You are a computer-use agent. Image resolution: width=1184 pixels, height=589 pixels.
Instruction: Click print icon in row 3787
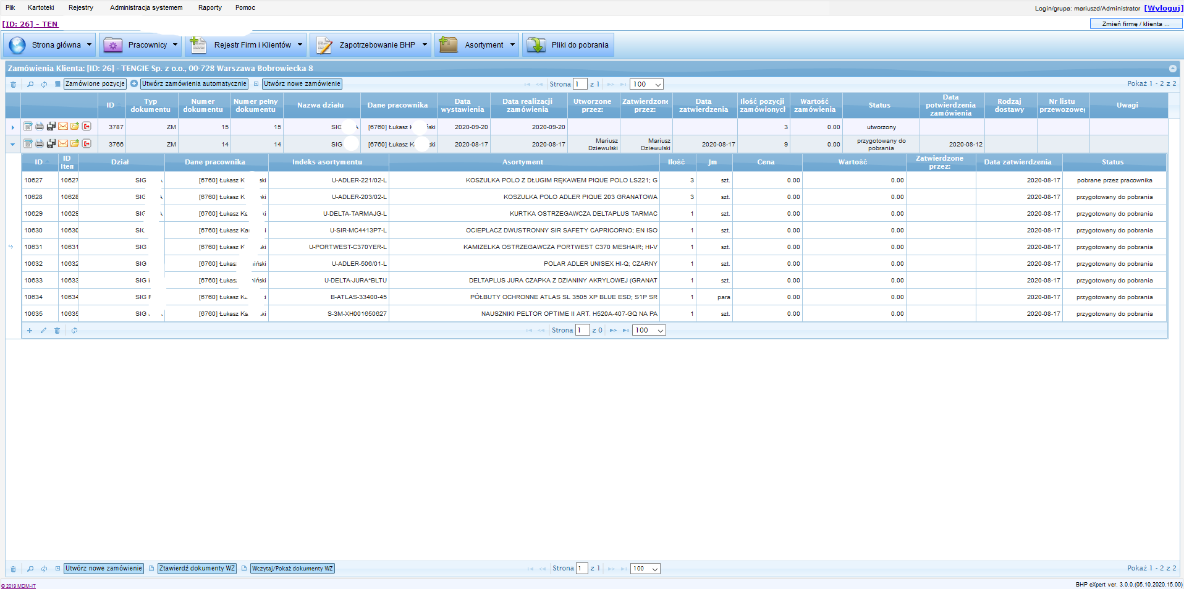40,127
